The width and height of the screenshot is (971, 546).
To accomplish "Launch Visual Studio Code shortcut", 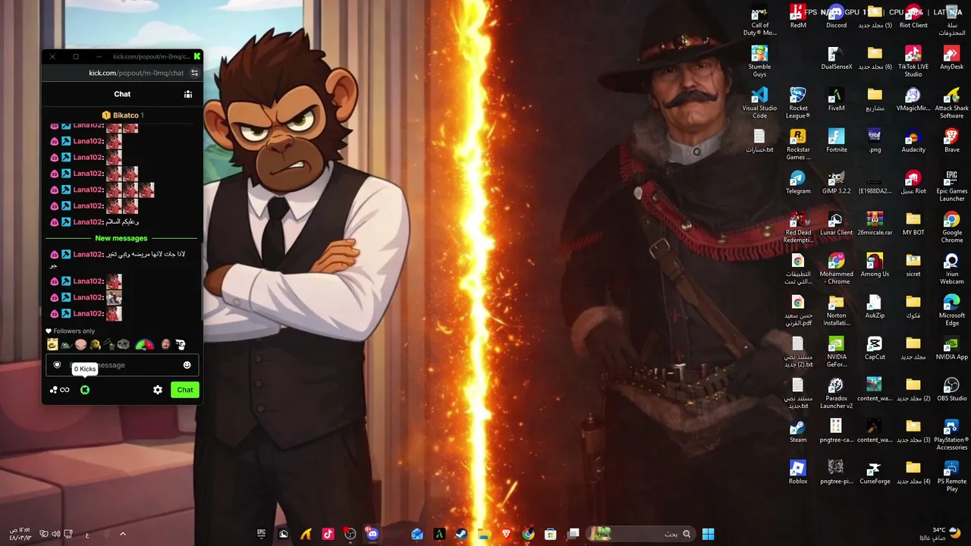I will (759, 103).
